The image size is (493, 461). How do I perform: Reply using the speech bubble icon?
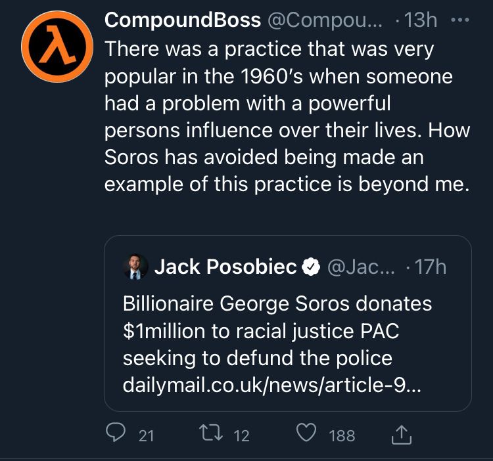click(115, 433)
